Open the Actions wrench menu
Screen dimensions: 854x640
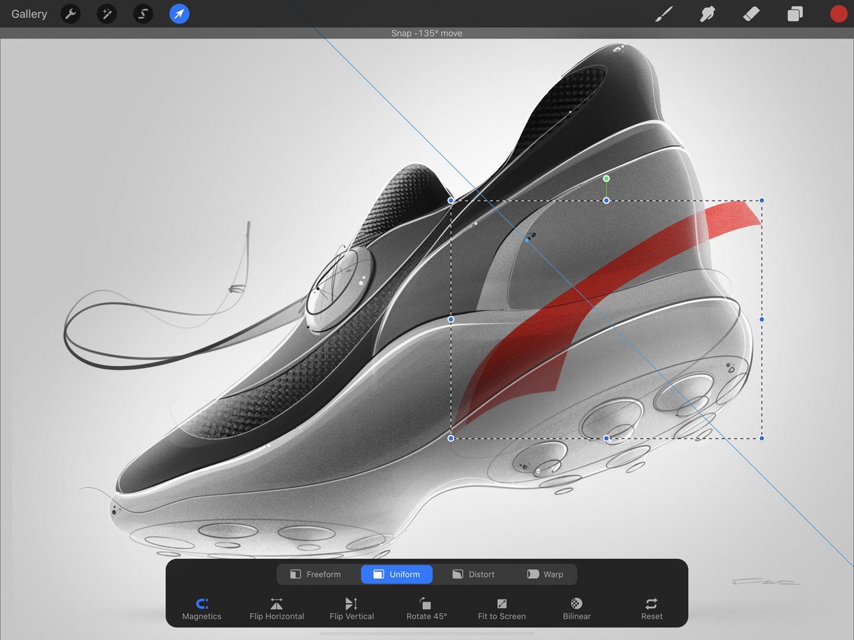(x=71, y=14)
